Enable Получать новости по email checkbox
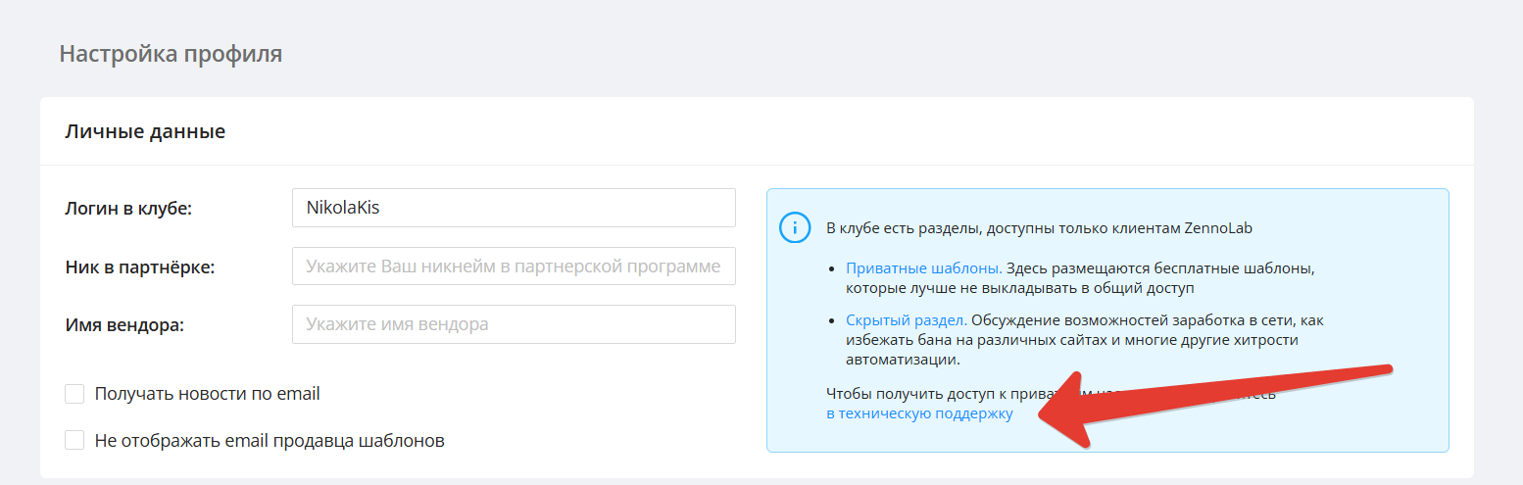This screenshot has width=1523, height=485. tap(74, 394)
